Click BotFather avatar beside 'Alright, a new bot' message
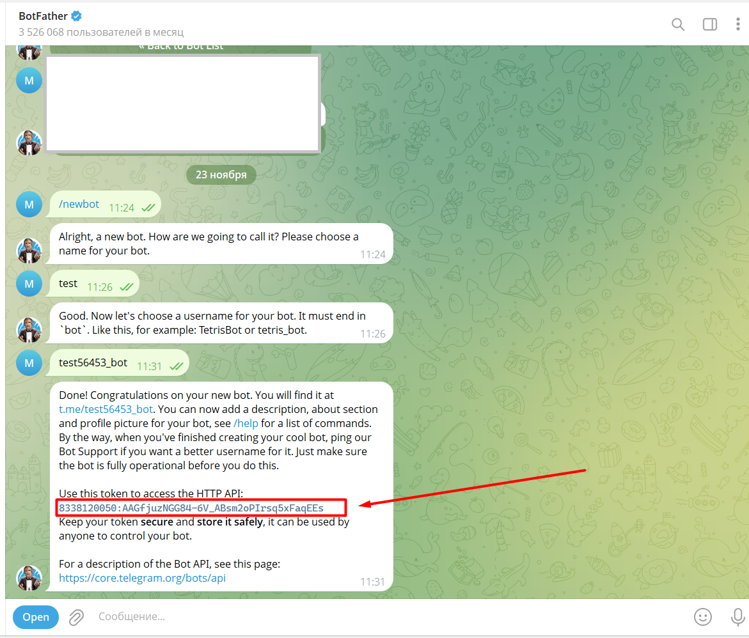Image resolution: width=749 pixels, height=638 pixels. click(x=29, y=251)
